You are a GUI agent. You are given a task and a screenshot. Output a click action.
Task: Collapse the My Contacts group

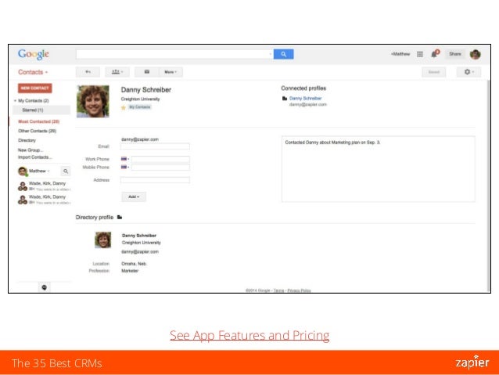15,101
